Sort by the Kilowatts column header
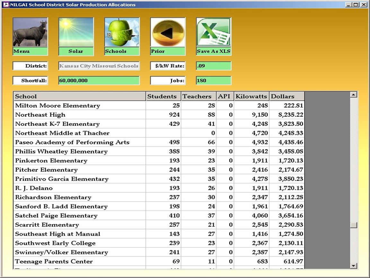 pos(251,96)
